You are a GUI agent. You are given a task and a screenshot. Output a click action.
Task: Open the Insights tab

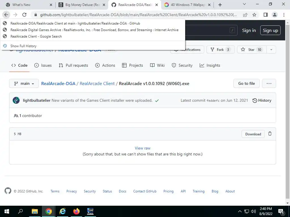(210, 65)
